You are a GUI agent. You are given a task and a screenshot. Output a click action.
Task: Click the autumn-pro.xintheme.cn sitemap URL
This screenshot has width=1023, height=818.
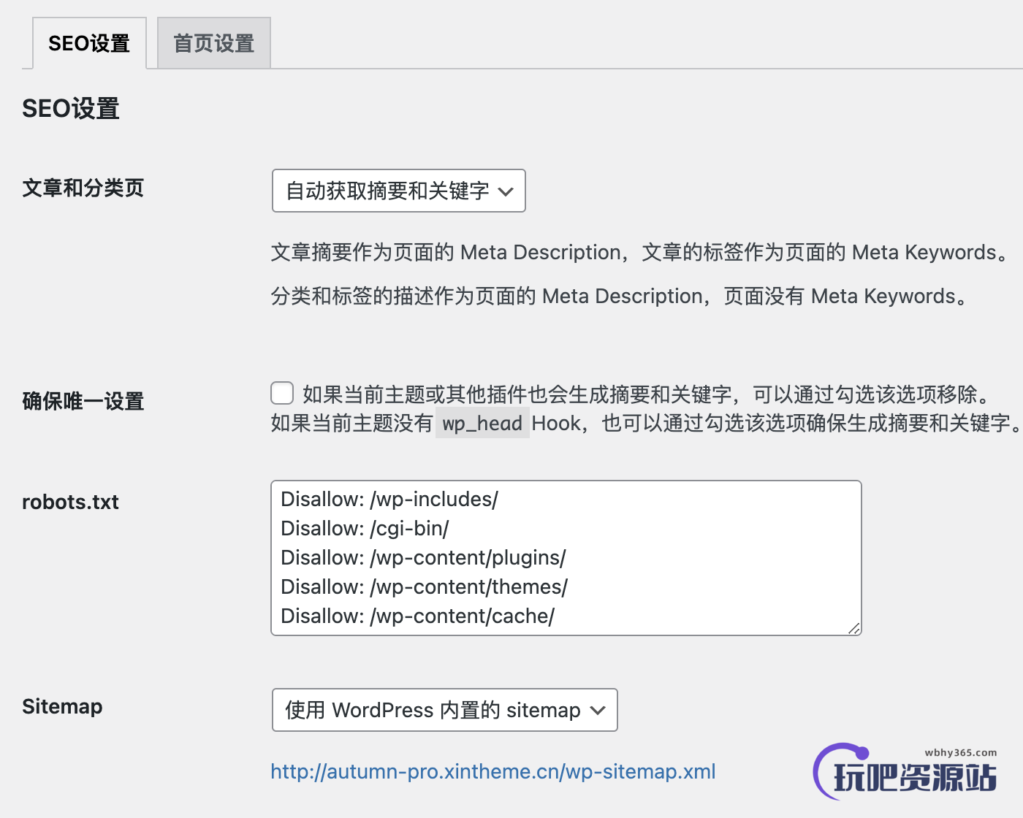(x=493, y=771)
